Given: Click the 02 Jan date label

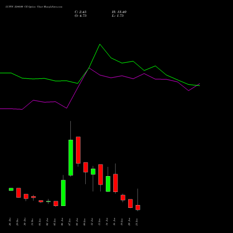Looking at the screenshot, I should tap(48, 222).
